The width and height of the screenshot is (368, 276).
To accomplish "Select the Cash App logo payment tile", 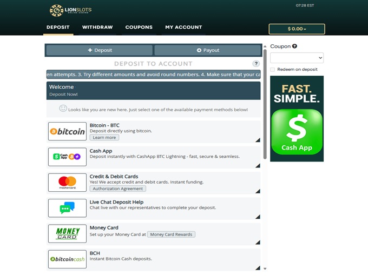I will 67,157.
